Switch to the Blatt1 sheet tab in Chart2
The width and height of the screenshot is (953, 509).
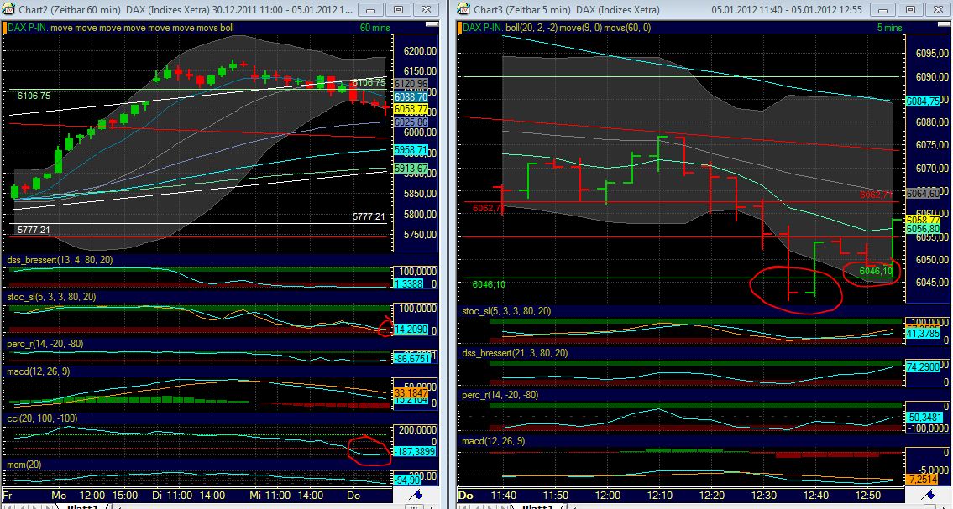coord(80,506)
